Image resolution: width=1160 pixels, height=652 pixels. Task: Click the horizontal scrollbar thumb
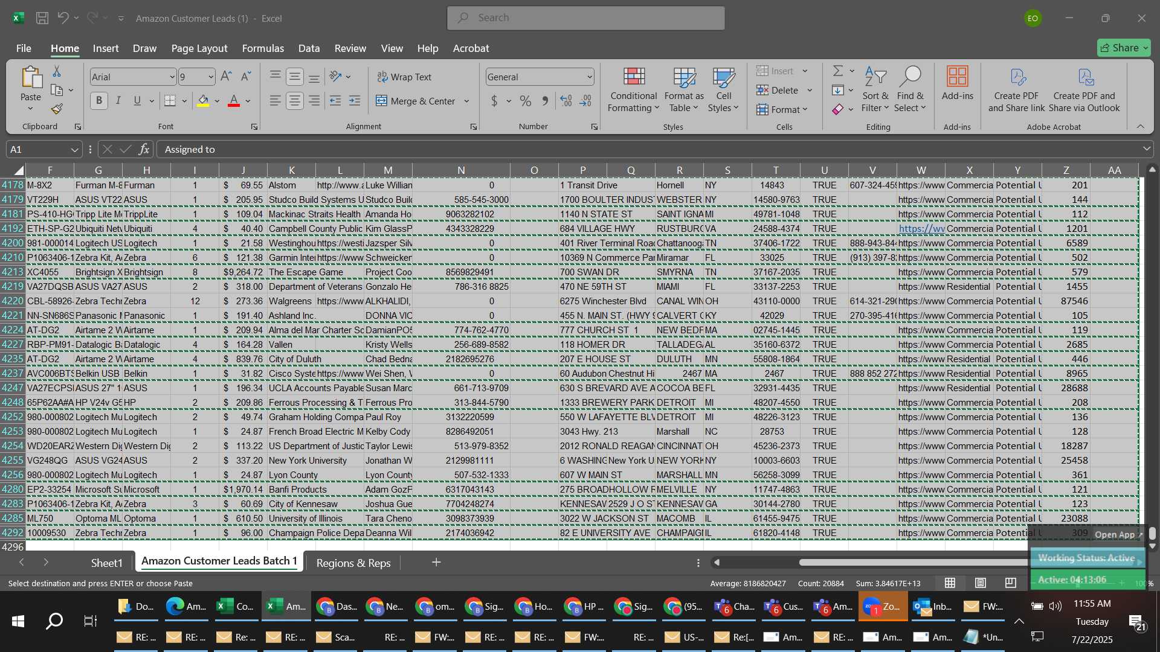913,562
